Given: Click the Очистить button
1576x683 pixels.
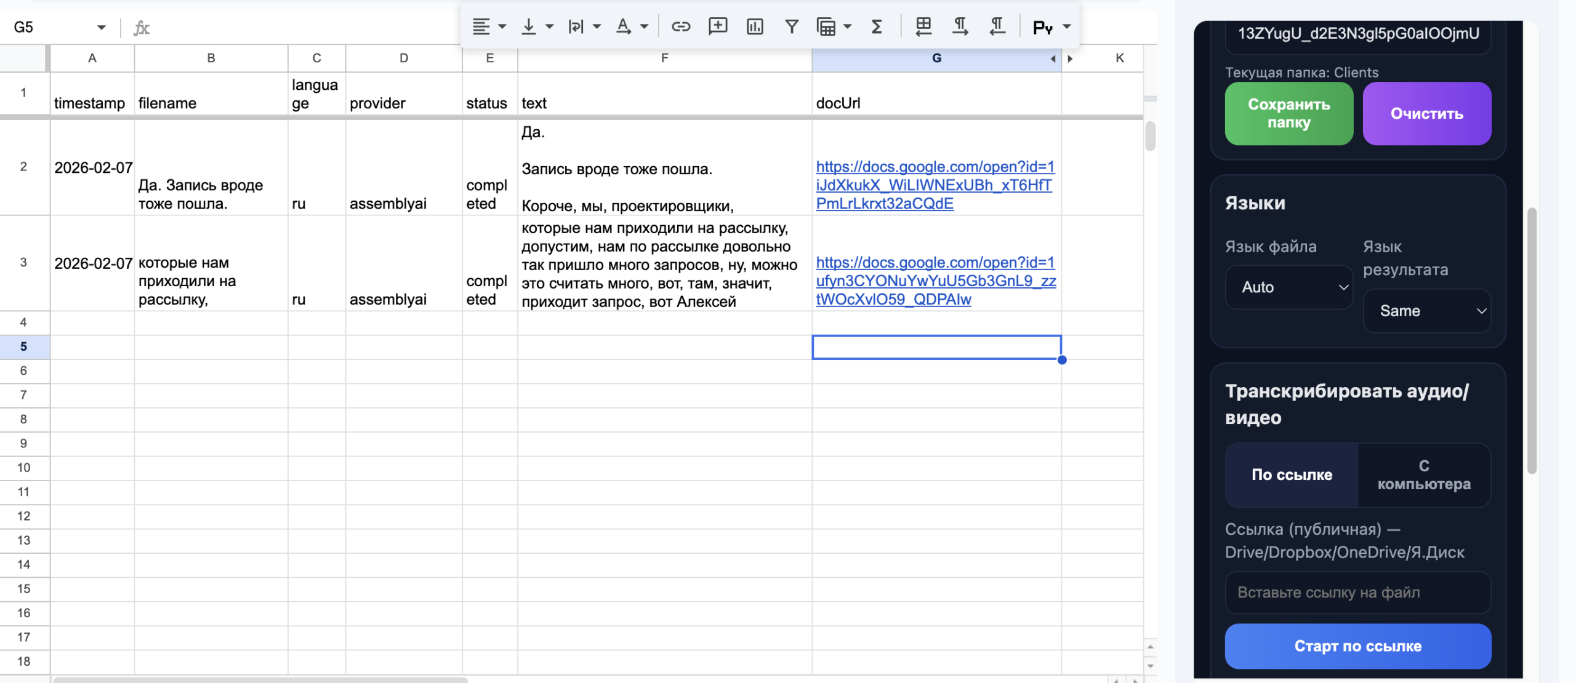Looking at the screenshot, I should (x=1427, y=113).
